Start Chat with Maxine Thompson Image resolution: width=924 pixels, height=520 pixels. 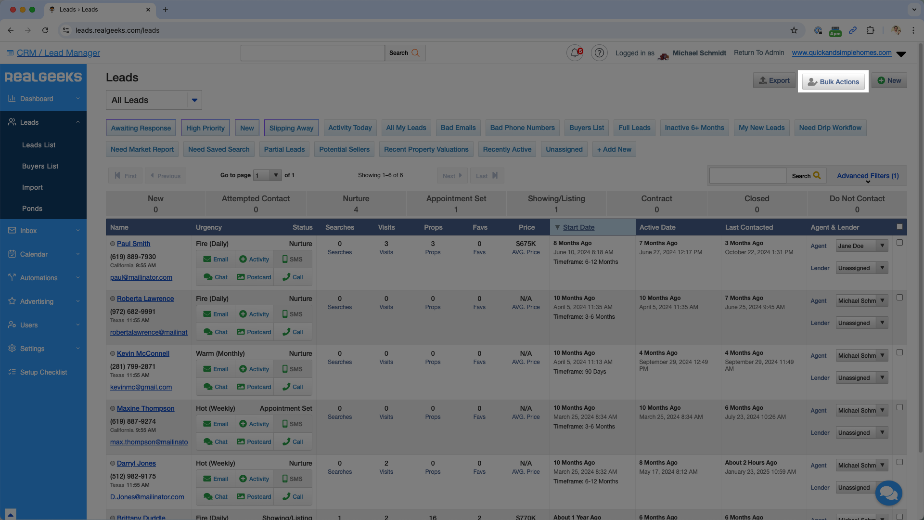[x=216, y=442]
